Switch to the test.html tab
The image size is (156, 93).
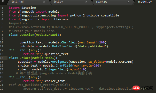(18, 2)
